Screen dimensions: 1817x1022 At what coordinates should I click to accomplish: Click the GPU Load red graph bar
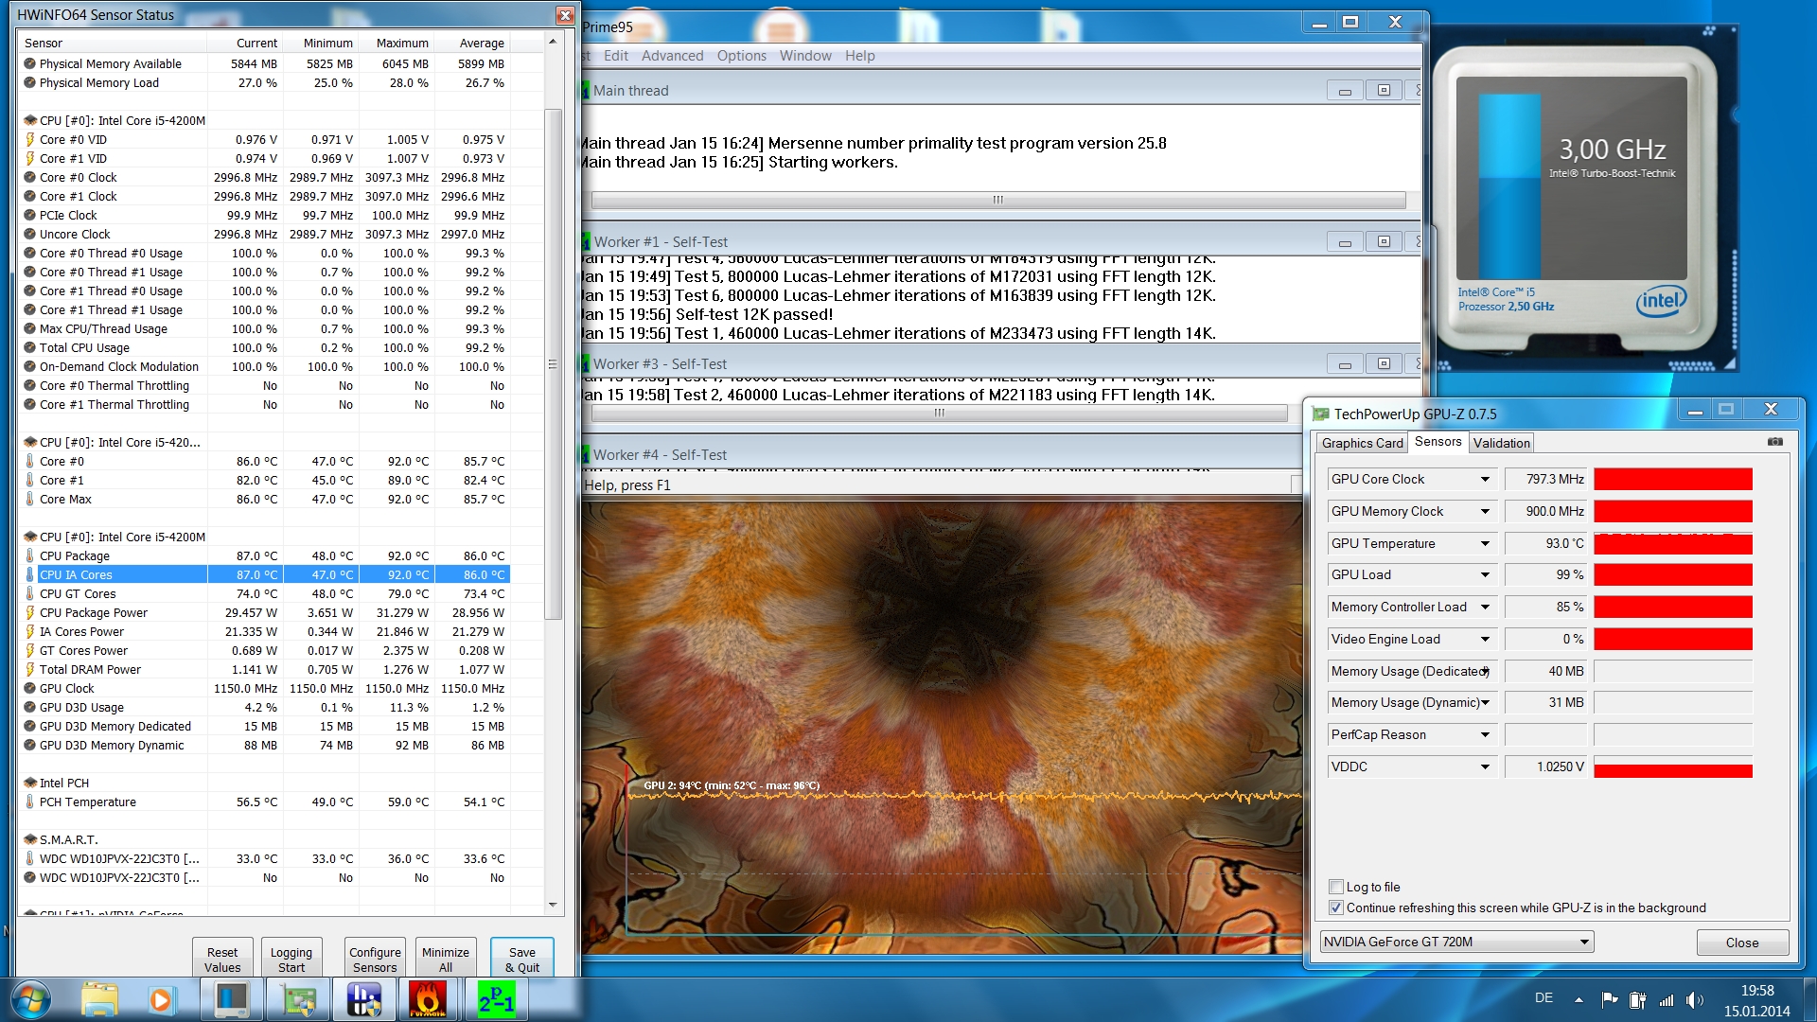point(1672,574)
